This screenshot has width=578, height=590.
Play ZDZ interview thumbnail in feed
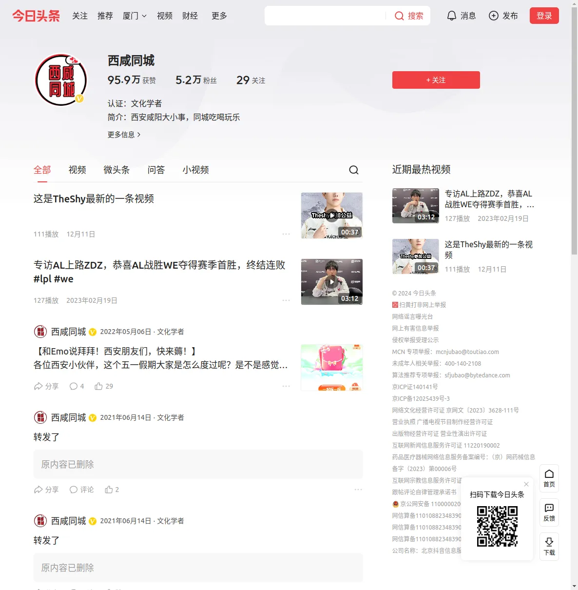click(332, 281)
